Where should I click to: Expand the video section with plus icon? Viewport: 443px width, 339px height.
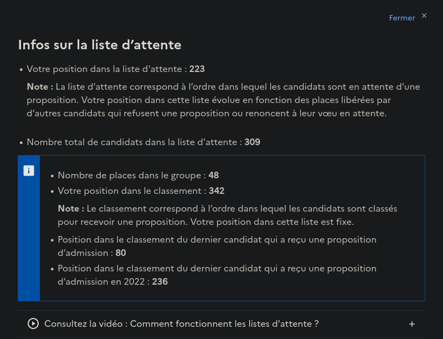coord(411,324)
